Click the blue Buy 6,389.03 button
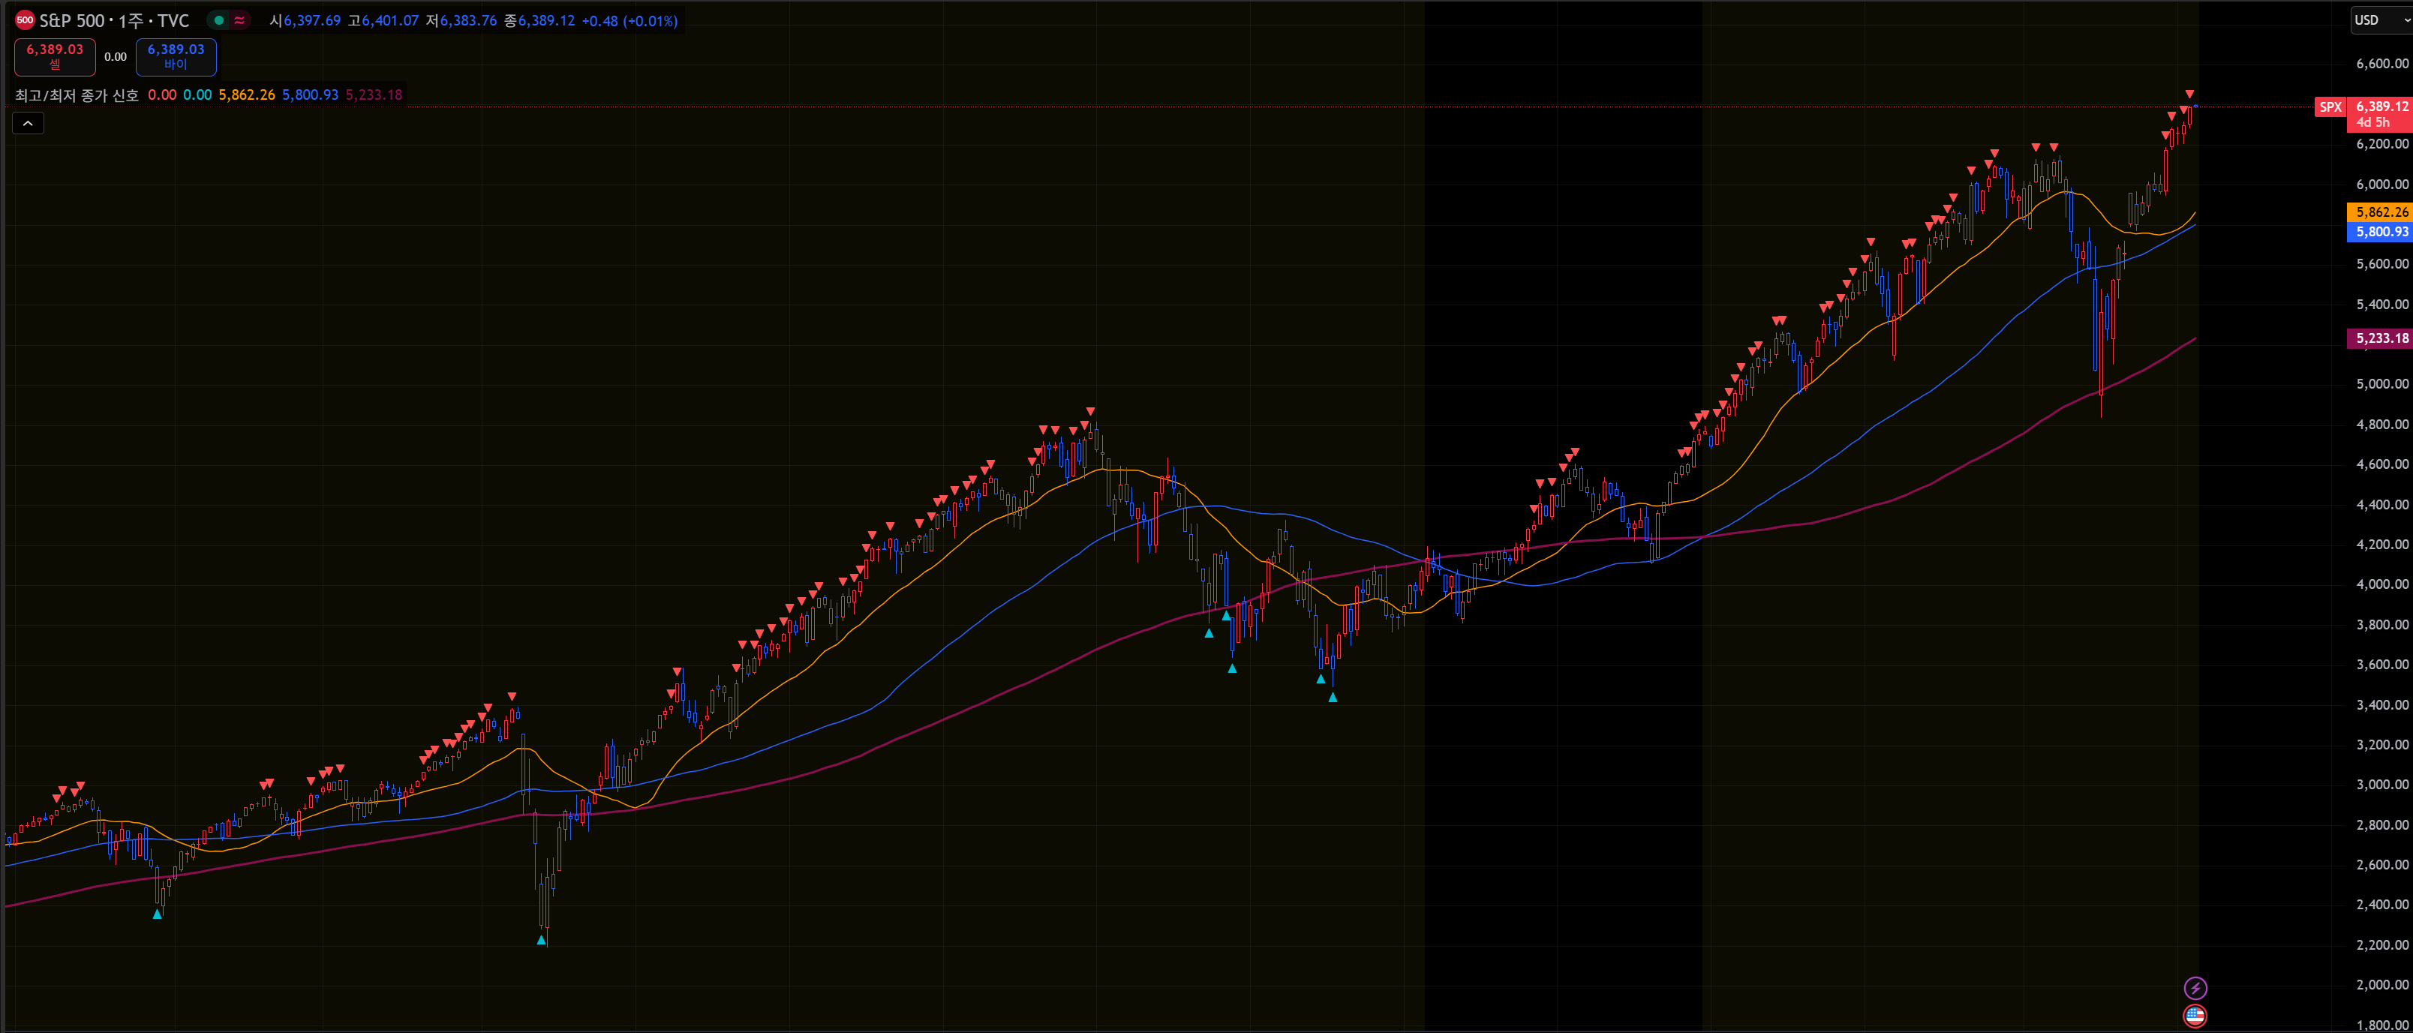The image size is (2413, 1033). [x=176, y=56]
